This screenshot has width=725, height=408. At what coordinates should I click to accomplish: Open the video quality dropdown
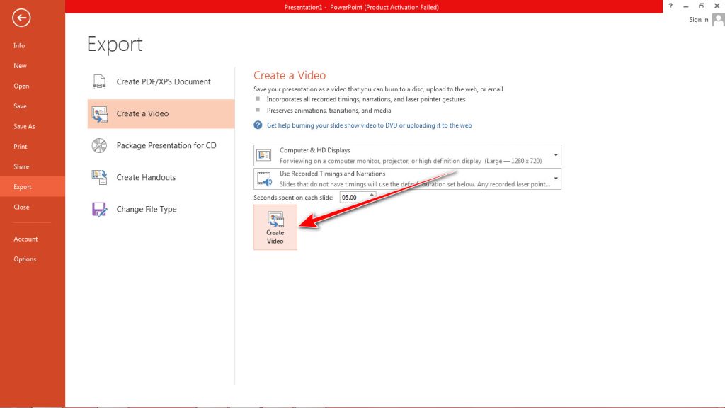pos(556,154)
